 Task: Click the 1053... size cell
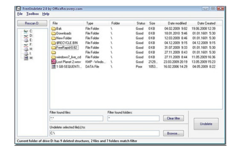click(153, 66)
